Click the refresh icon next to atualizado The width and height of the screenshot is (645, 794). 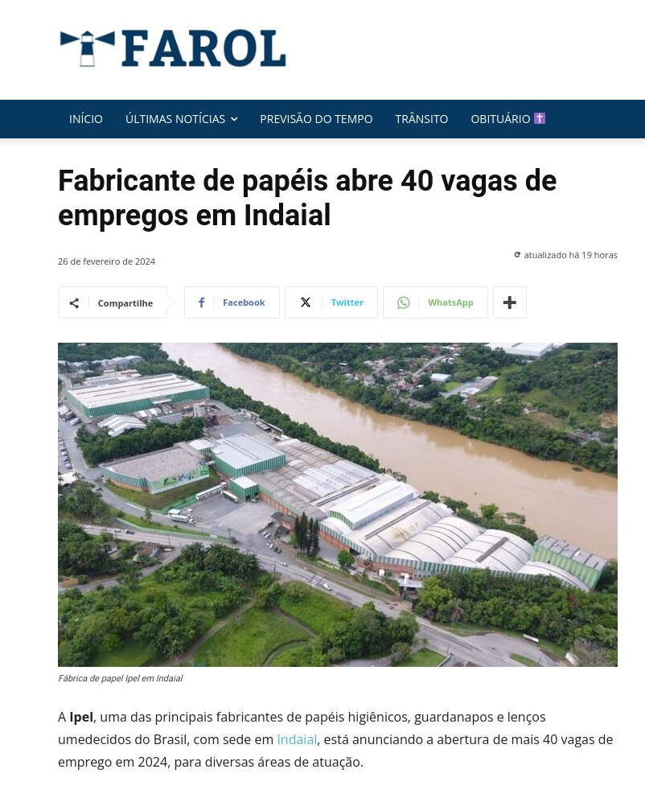click(x=517, y=255)
